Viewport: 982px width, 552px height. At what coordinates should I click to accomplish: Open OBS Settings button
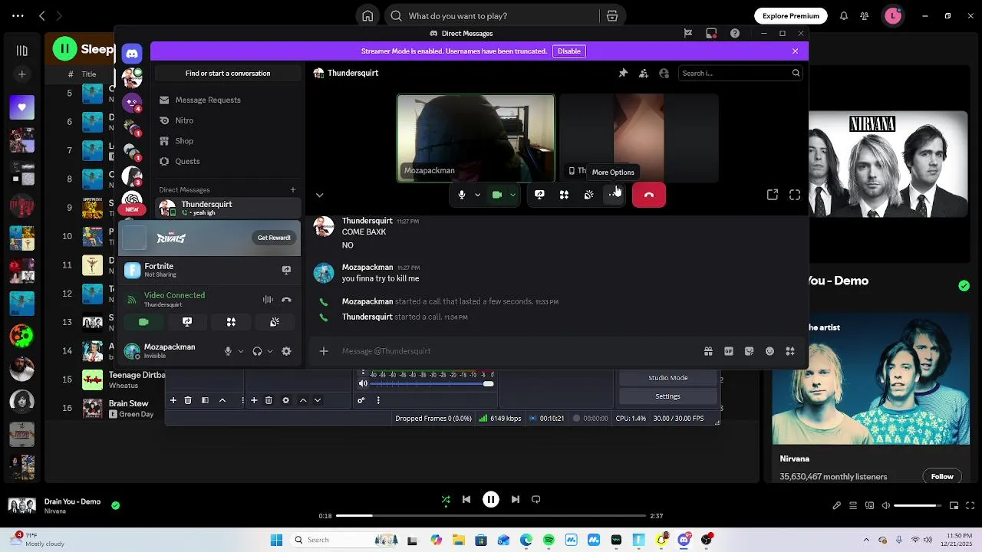[x=667, y=396]
